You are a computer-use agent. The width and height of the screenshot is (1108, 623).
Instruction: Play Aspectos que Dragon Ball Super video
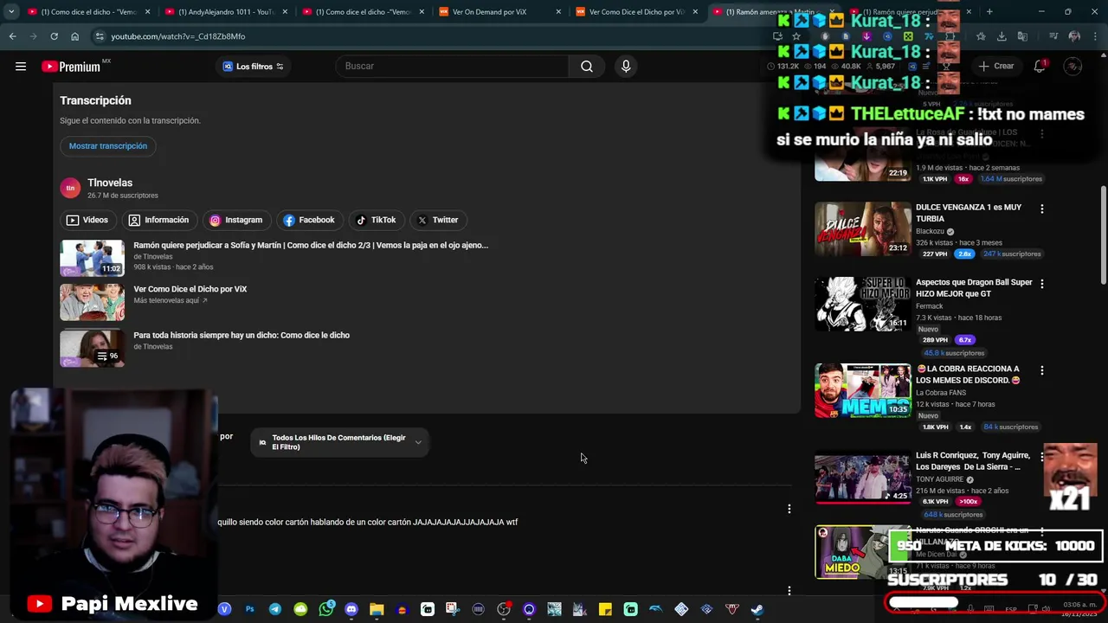863,304
